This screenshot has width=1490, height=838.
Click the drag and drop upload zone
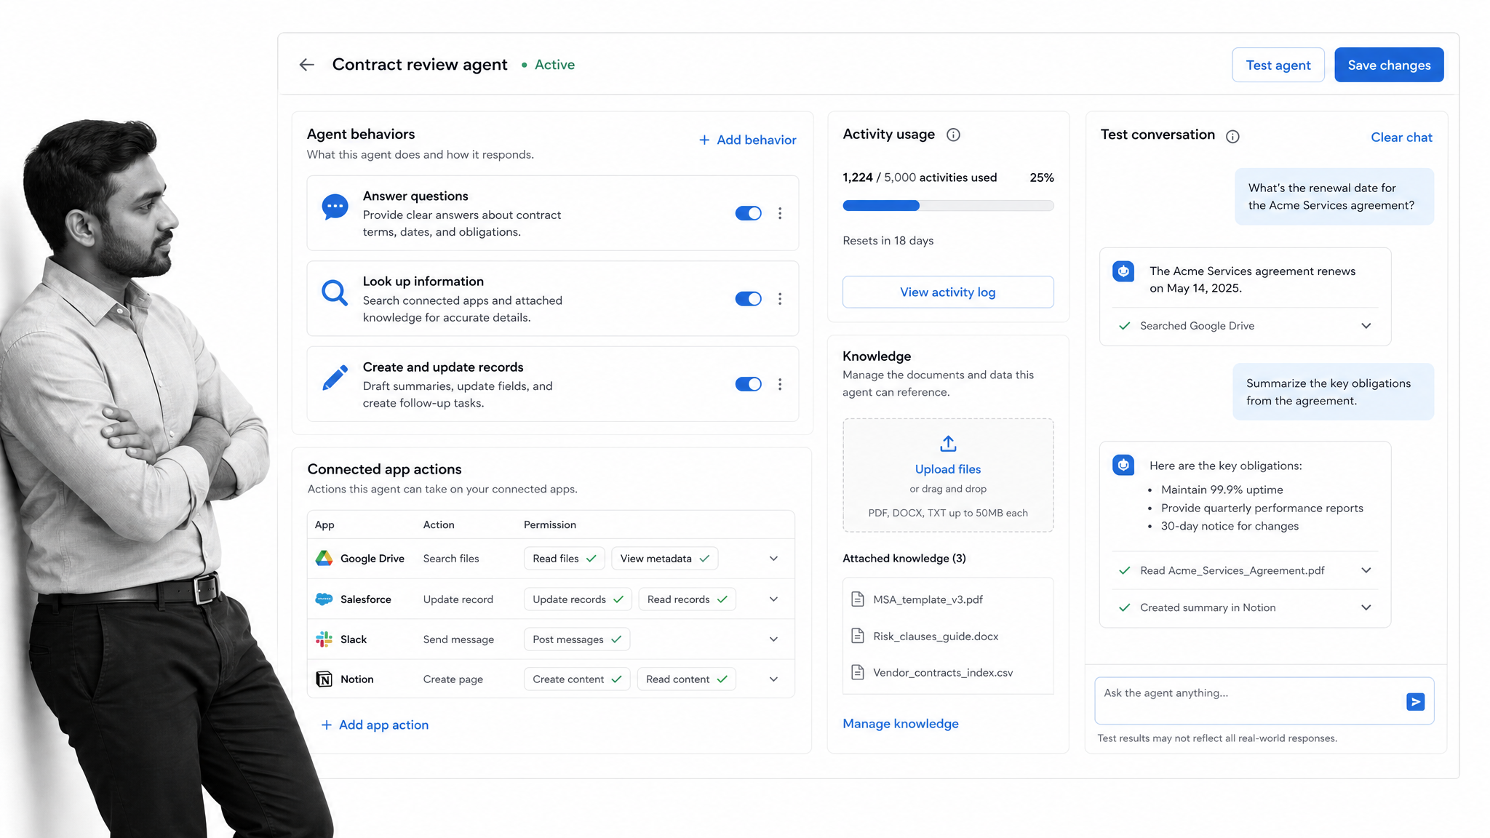948,475
